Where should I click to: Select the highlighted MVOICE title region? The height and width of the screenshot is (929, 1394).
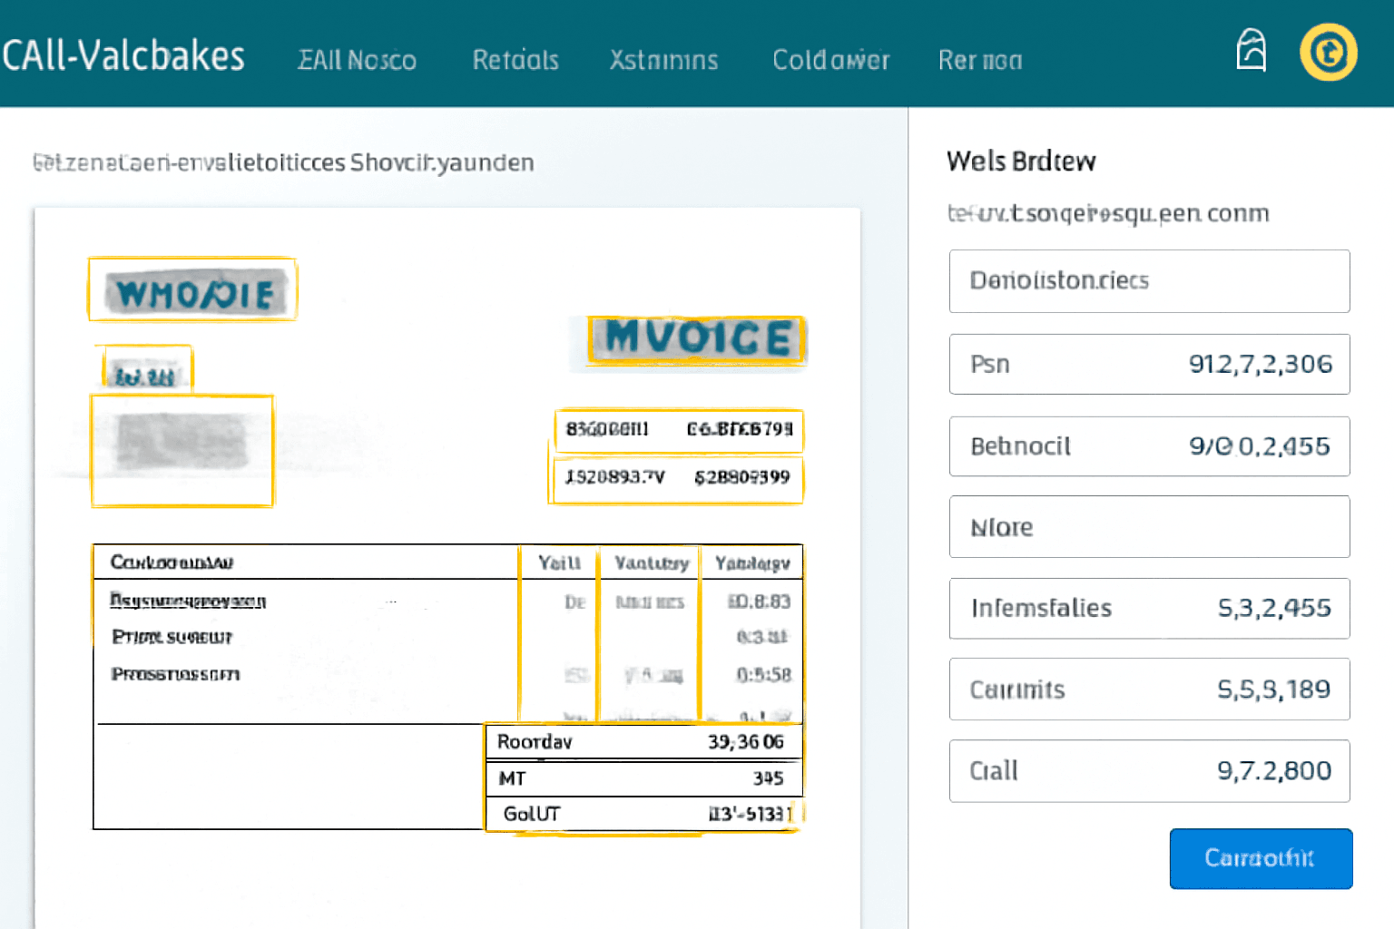[x=696, y=339]
